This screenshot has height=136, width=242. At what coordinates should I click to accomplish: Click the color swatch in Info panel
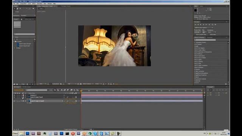click(x=195, y=10)
